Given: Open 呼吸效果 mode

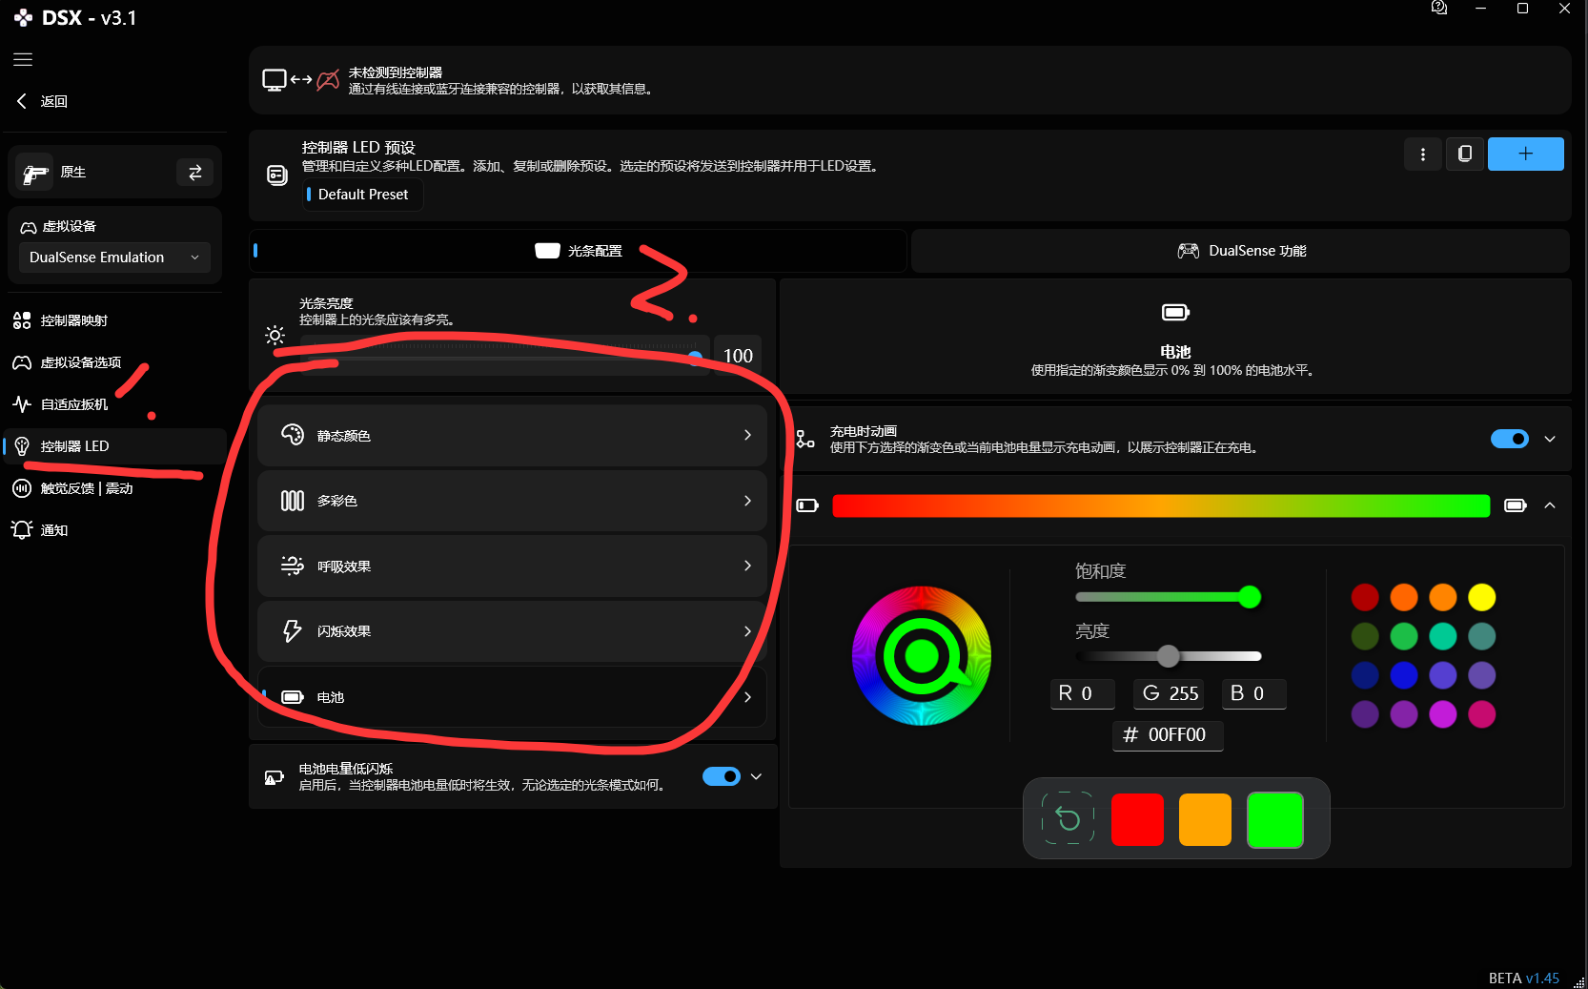Looking at the screenshot, I should tap(512, 566).
